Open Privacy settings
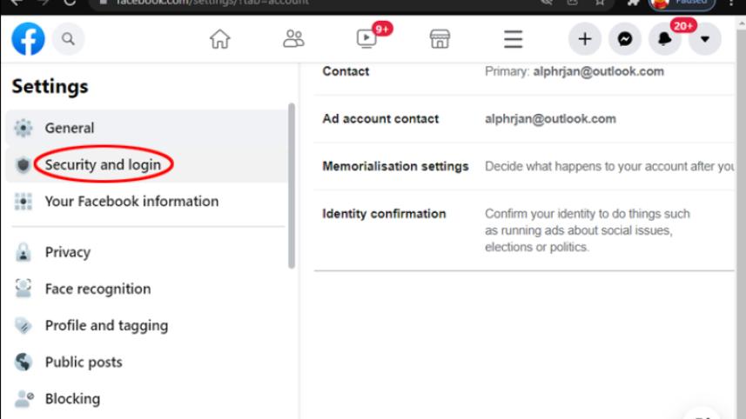Image resolution: width=746 pixels, height=419 pixels. (68, 252)
